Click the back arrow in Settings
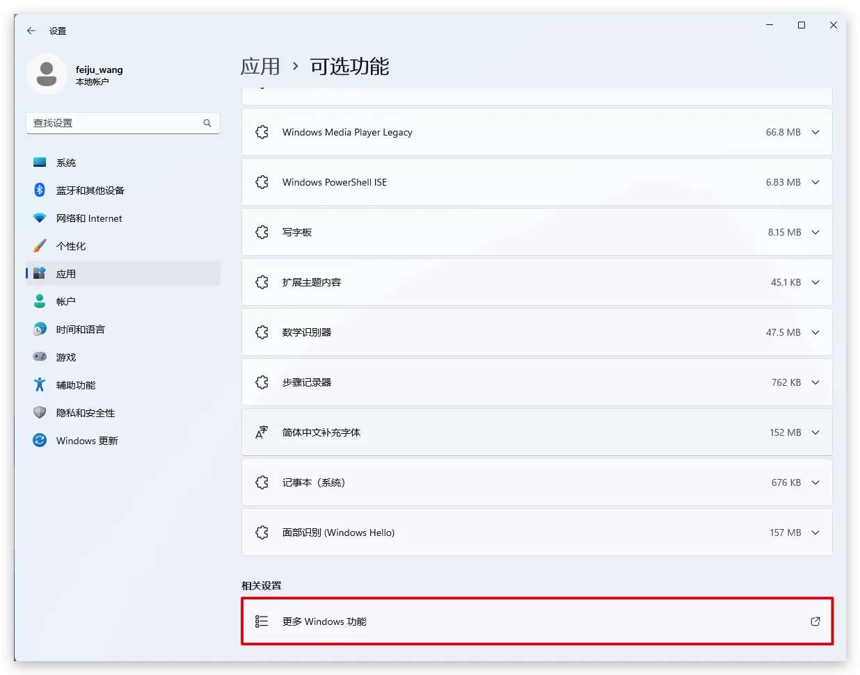860x675 pixels. coord(31,31)
